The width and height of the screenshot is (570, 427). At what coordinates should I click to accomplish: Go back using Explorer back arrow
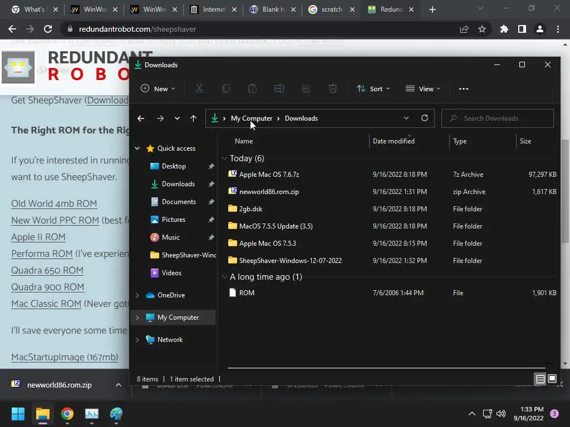point(141,118)
